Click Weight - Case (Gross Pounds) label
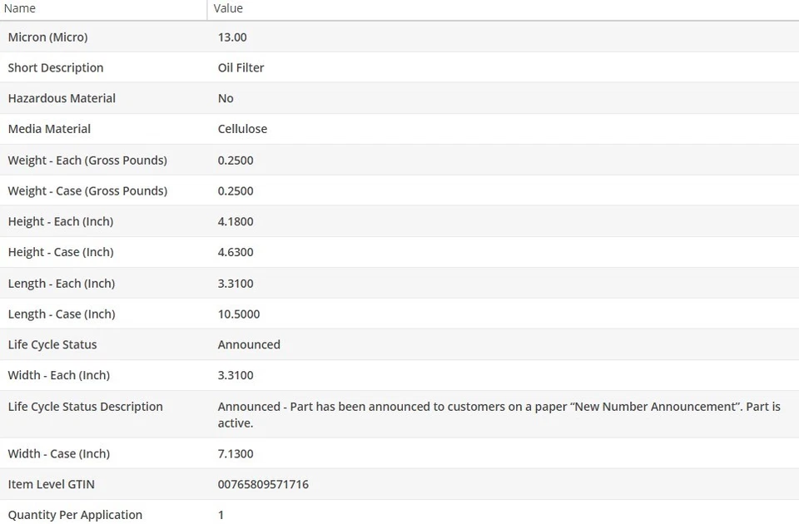Screen dimensions: 799x524 [x=87, y=191]
